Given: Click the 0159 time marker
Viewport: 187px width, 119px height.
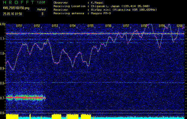Looking at the screenshot, I should [162, 26].
